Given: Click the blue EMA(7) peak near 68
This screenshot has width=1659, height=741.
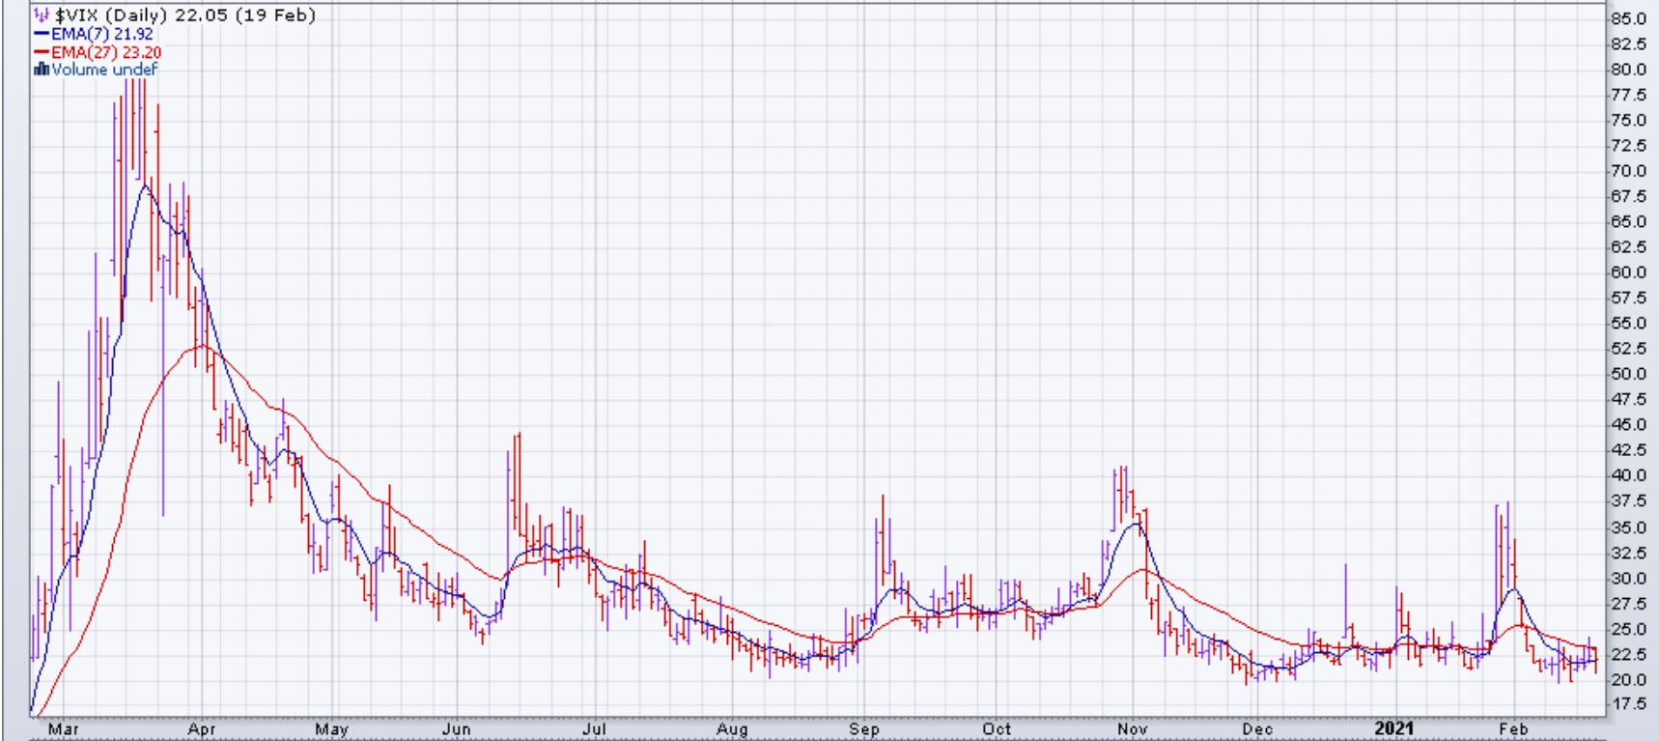Looking at the screenshot, I should pyautogui.click(x=145, y=185).
